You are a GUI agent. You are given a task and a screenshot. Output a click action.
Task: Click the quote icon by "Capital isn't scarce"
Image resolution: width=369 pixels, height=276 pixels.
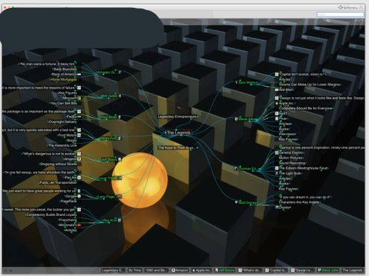coord(277,74)
